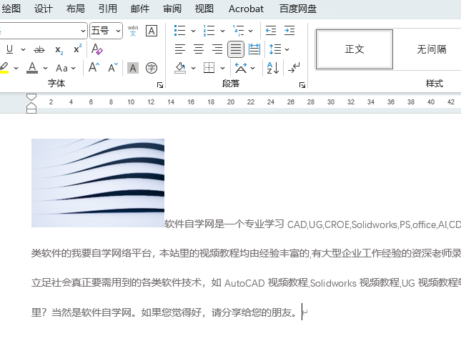Toggle underline formatting
The height and width of the screenshot is (356, 461).
click(10, 49)
